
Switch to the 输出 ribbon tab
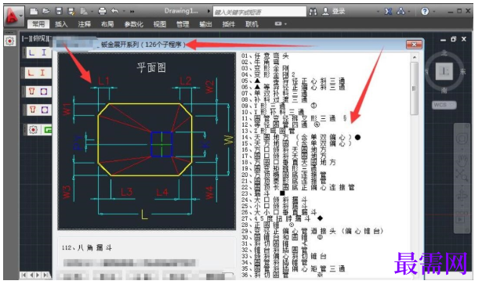point(205,24)
